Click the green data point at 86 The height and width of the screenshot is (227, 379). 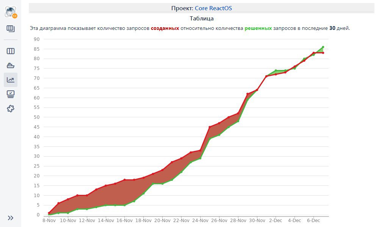click(323, 47)
